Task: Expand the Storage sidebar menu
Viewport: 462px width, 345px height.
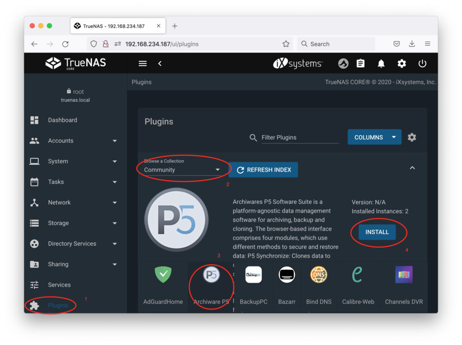Action: [x=72, y=223]
